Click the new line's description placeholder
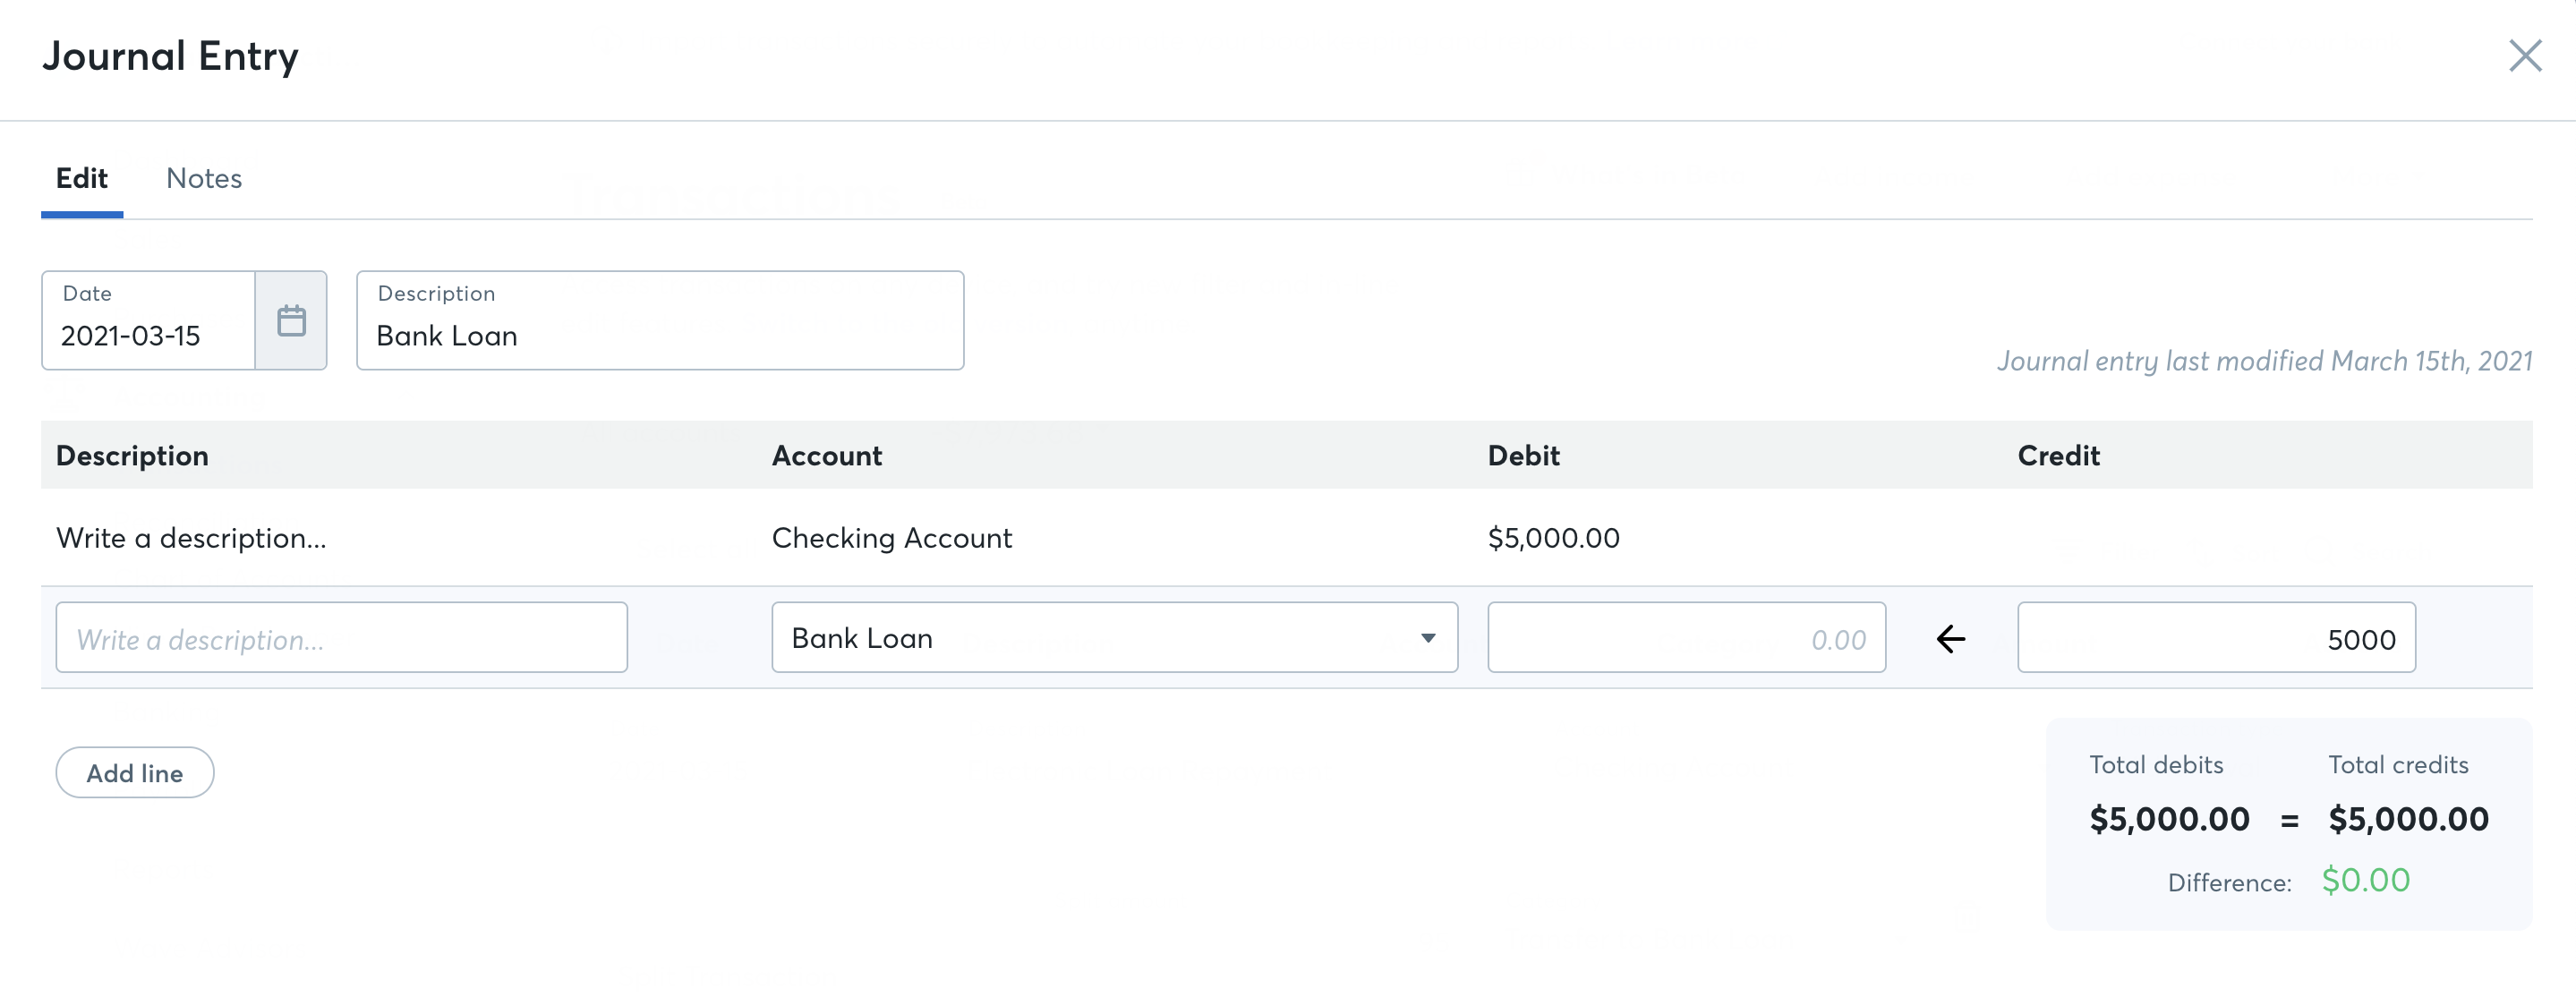 [x=341, y=638]
